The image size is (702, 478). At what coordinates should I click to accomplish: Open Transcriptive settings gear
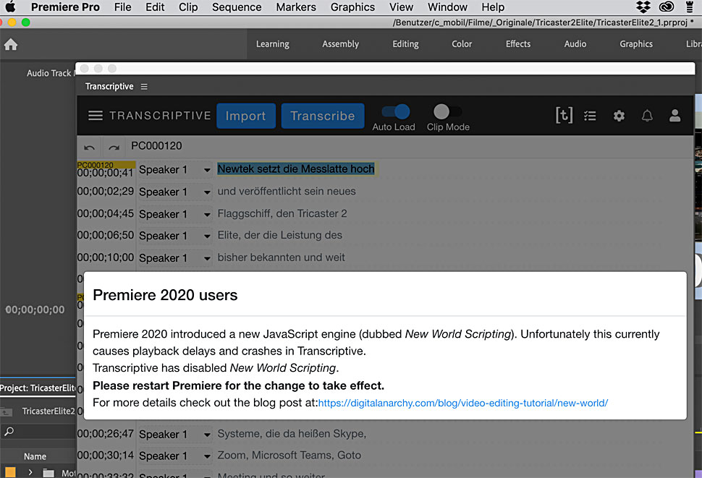point(619,116)
